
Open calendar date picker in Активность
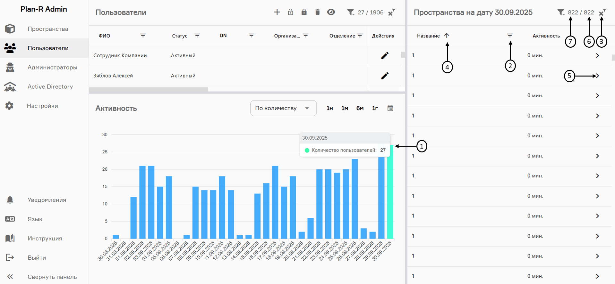click(390, 108)
